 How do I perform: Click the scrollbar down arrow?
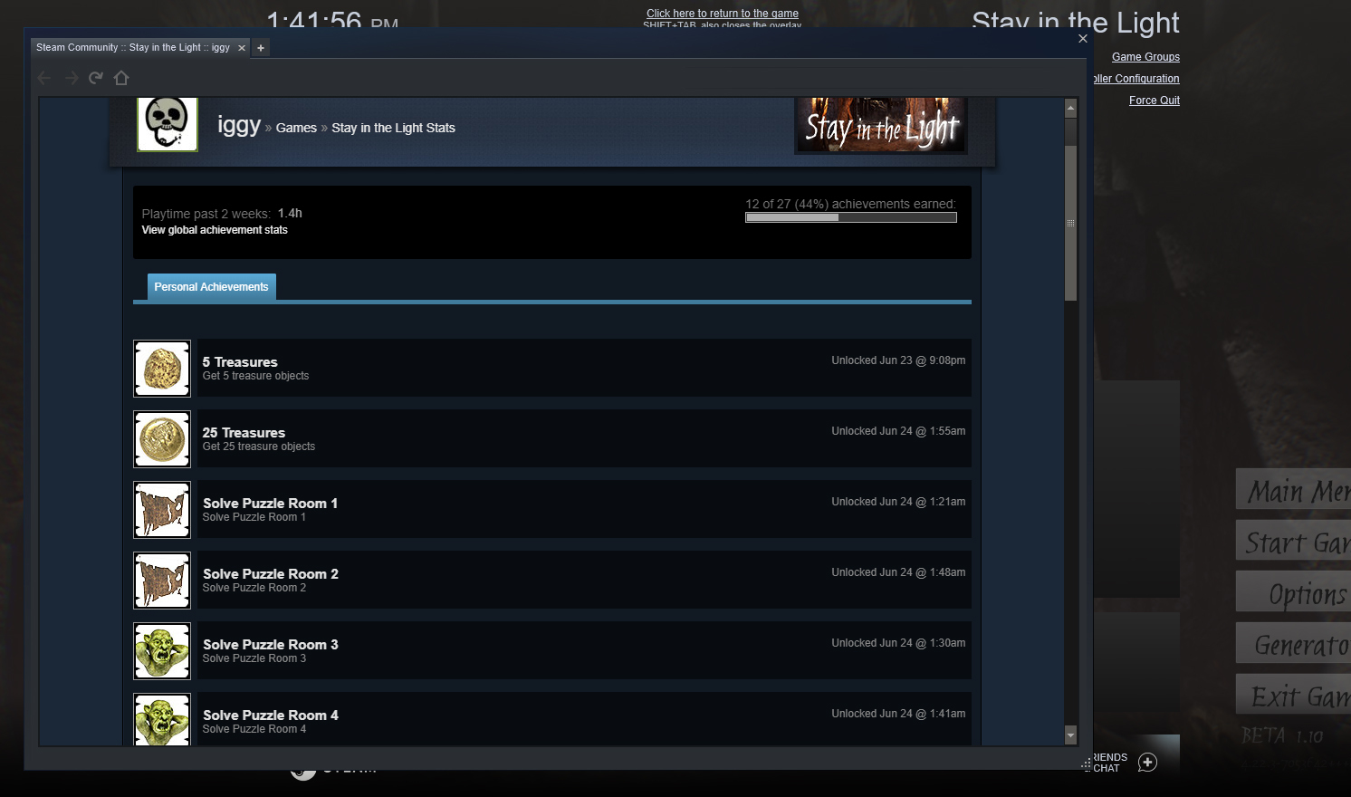point(1070,735)
